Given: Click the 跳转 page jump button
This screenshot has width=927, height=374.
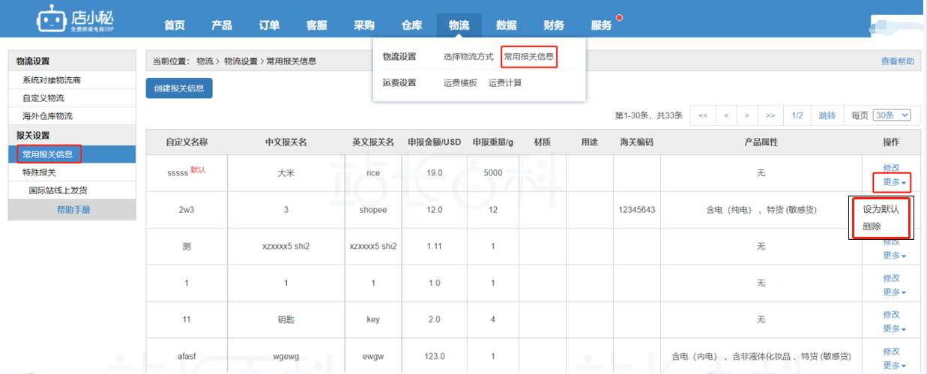Looking at the screenshot, I should [827, 115].
